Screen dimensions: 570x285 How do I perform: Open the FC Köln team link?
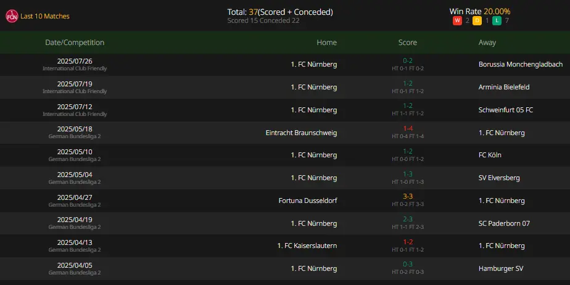pyautogui.click(x=490, y=155)
